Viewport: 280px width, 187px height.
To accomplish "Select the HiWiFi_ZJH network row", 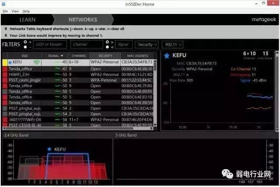I will pos(78,75).
